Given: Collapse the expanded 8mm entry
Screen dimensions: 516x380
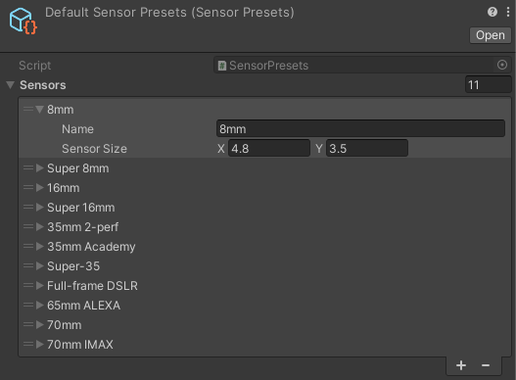Looking at the screenshot, I should tap(40, 109).
